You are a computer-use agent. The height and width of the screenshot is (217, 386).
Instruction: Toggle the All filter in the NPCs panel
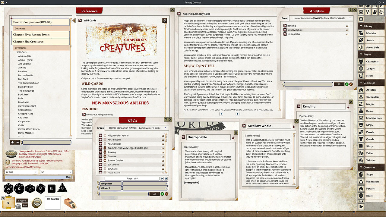155,194
